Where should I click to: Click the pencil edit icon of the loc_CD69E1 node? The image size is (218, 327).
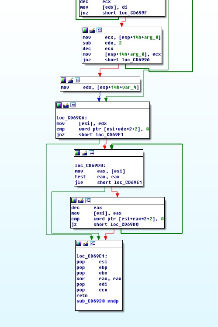(x=85, y=243)
